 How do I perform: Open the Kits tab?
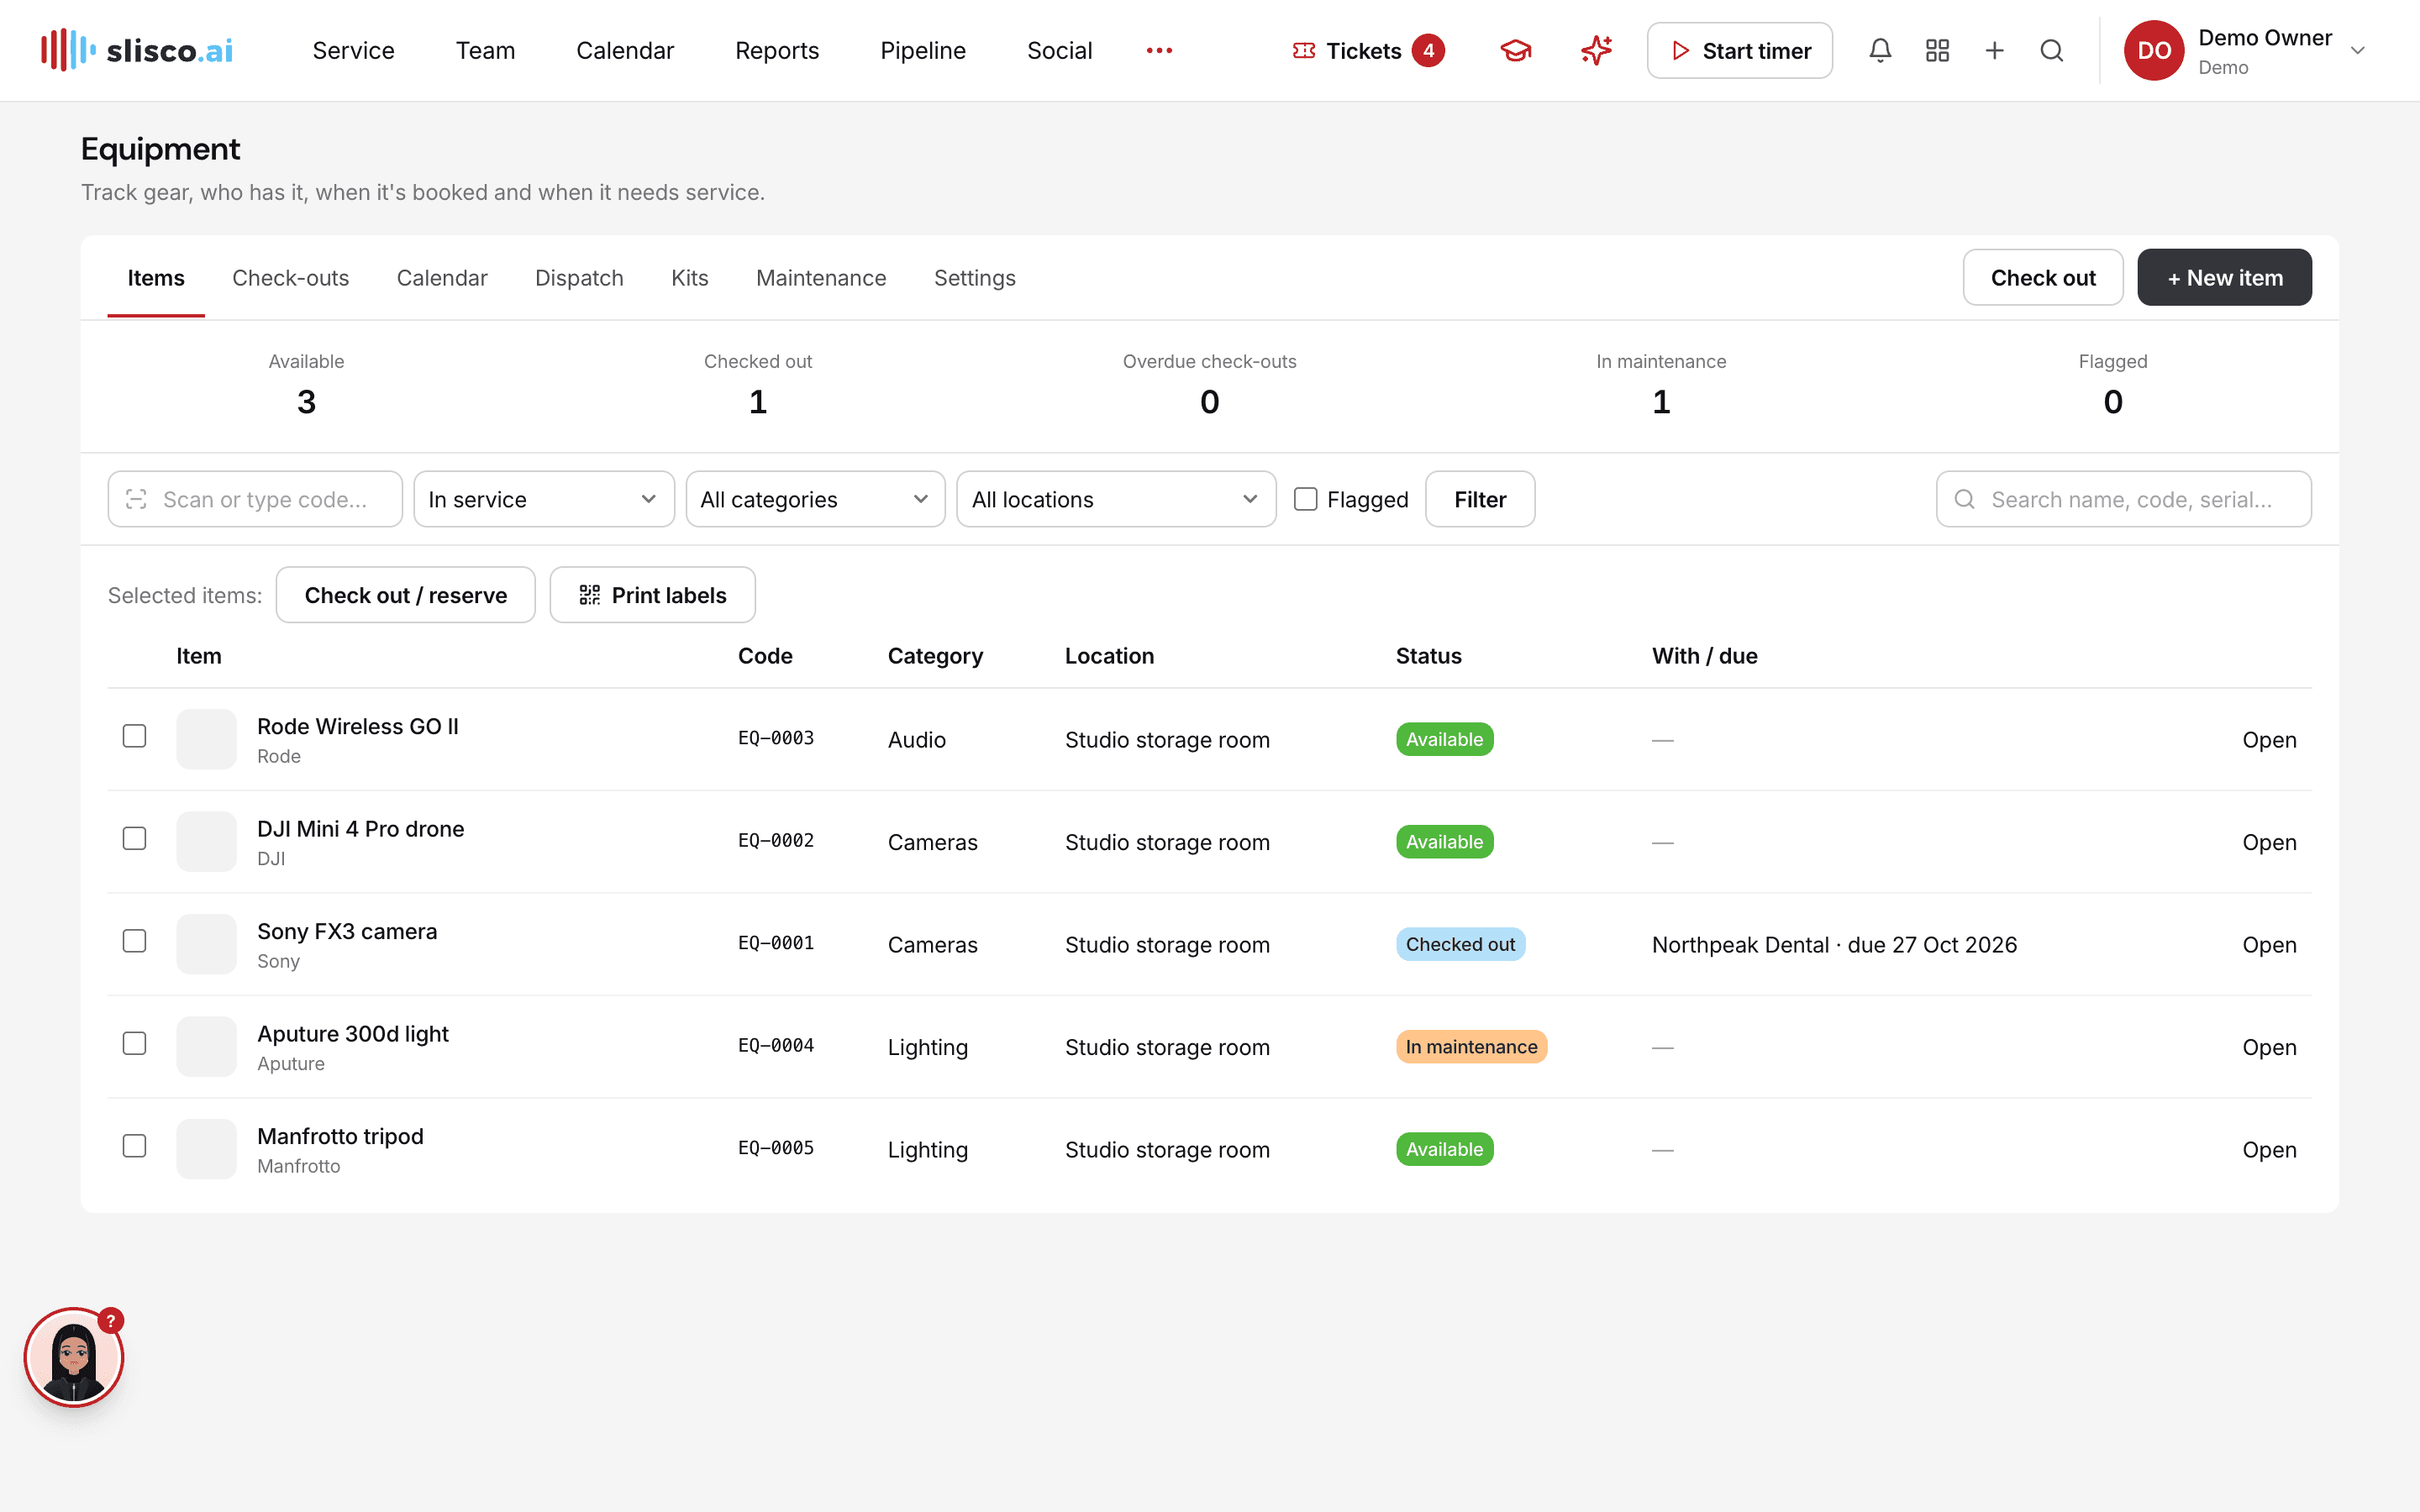click(x=690, y=278)
